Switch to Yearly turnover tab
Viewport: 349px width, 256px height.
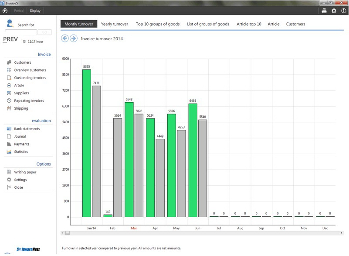coord(115,24)
